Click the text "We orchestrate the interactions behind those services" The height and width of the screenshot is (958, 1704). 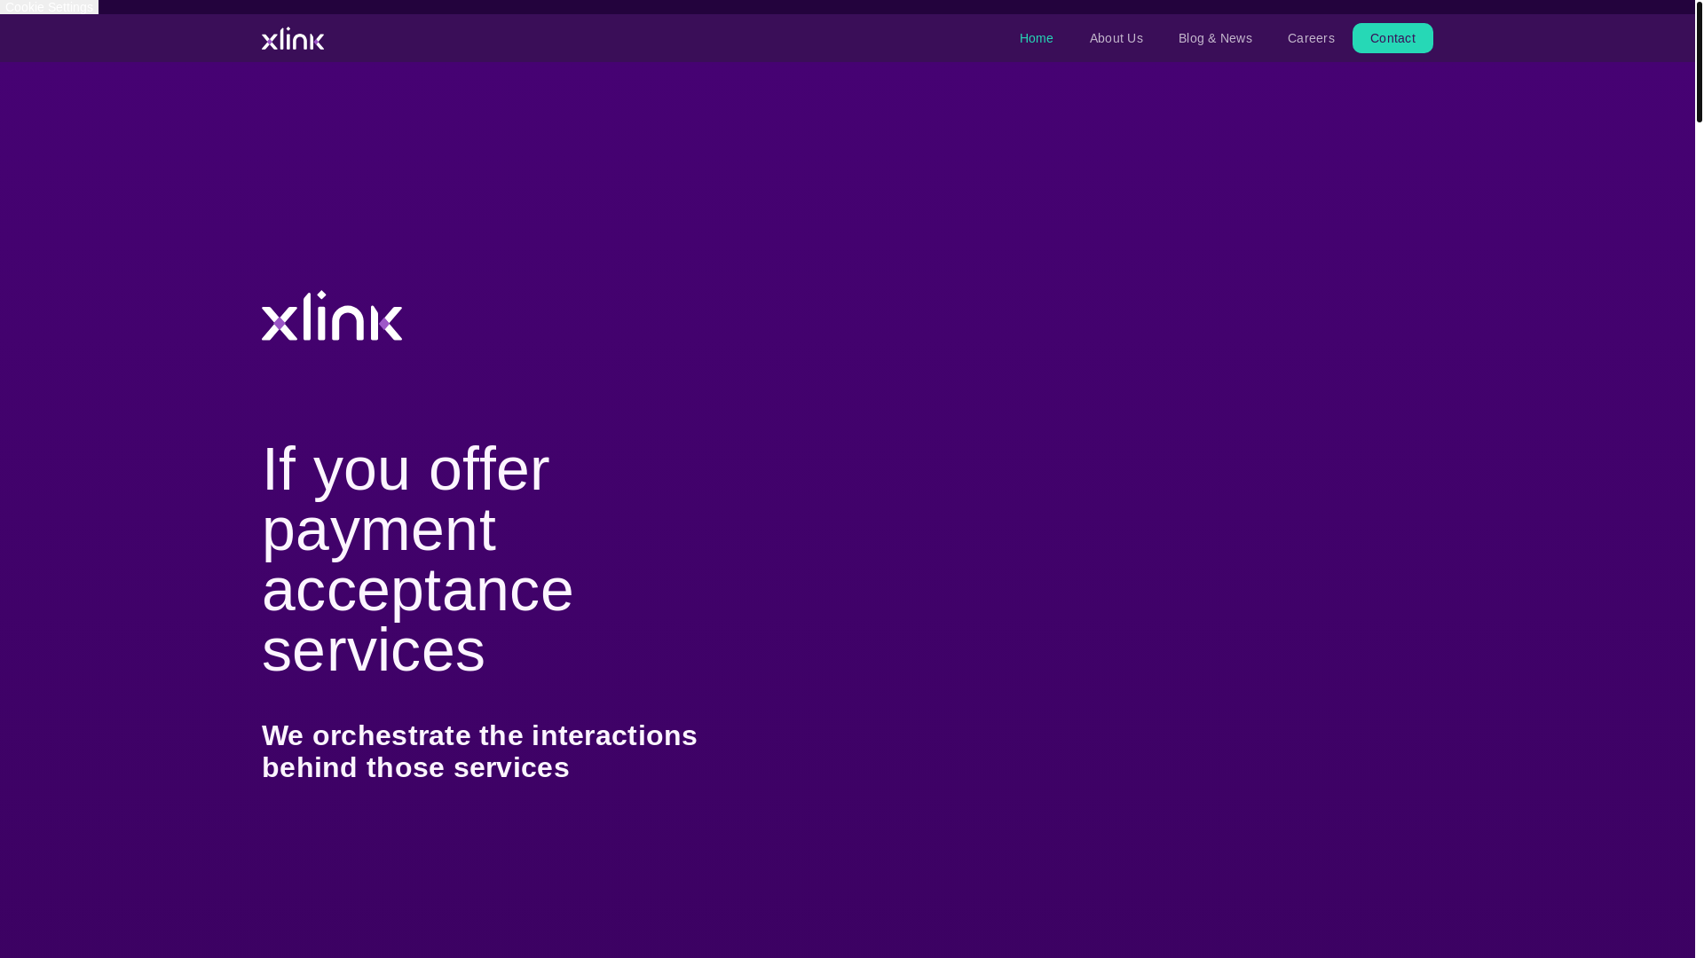point(479,751)
